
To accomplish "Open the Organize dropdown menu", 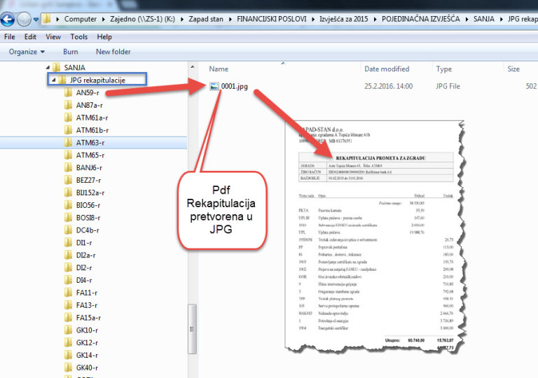I will point(27,52).
